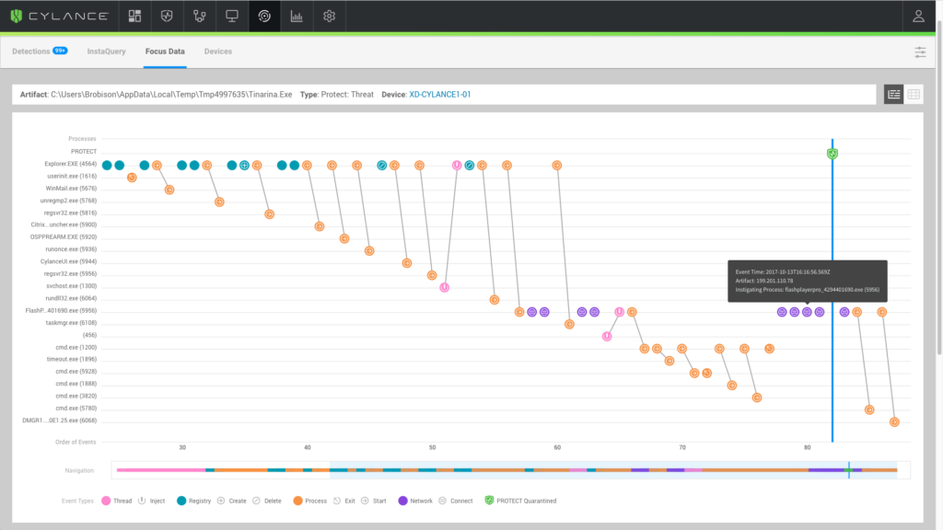Click the PROTECT Quarantined legend shield
Screen dimensions: 943x530
[x=489, y=501]
